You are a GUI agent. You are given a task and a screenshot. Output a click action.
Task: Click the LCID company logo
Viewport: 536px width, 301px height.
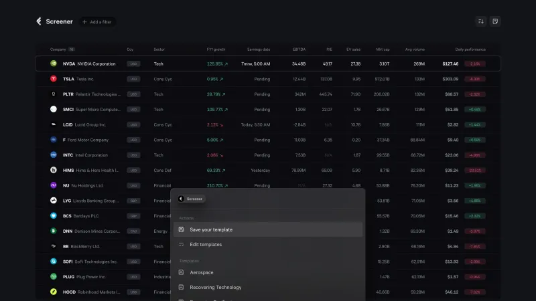[54, 124]
